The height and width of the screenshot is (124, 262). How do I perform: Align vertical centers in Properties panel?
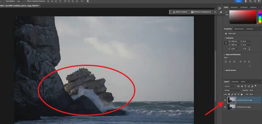coord(245,62)
